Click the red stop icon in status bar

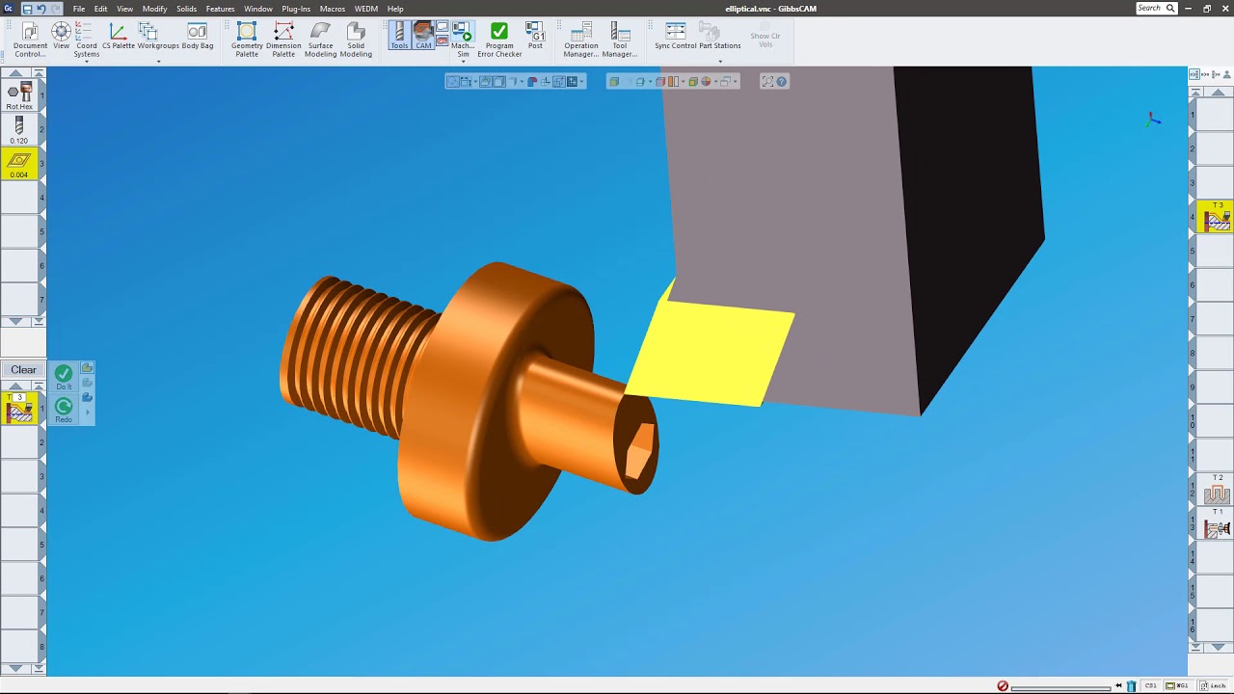(x=1003, y=686)
